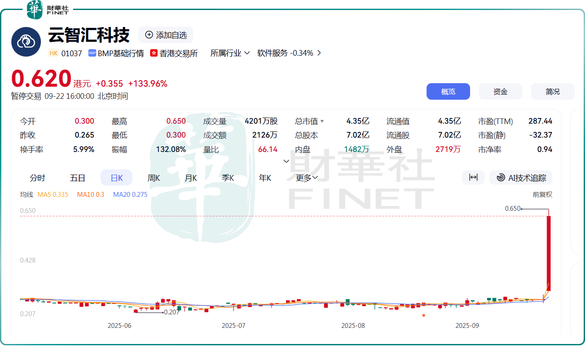Click the BMP基础行情 label
585x354 pixels.
click(121, 53)
